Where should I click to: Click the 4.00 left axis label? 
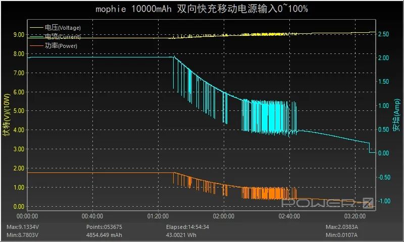19,130
